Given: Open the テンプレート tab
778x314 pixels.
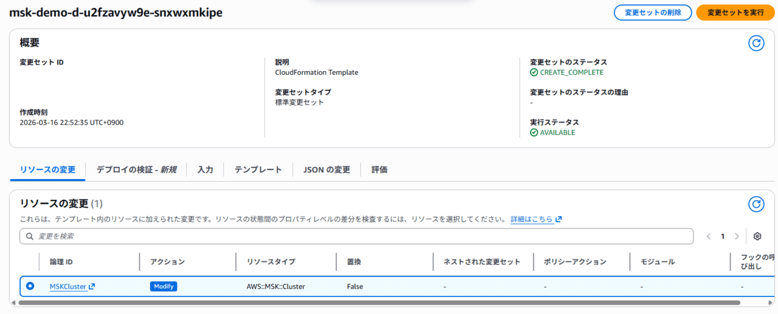Looking at the screenshot, I should pos(258,169).
